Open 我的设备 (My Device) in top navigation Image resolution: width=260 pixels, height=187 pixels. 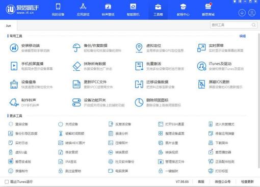58,10
